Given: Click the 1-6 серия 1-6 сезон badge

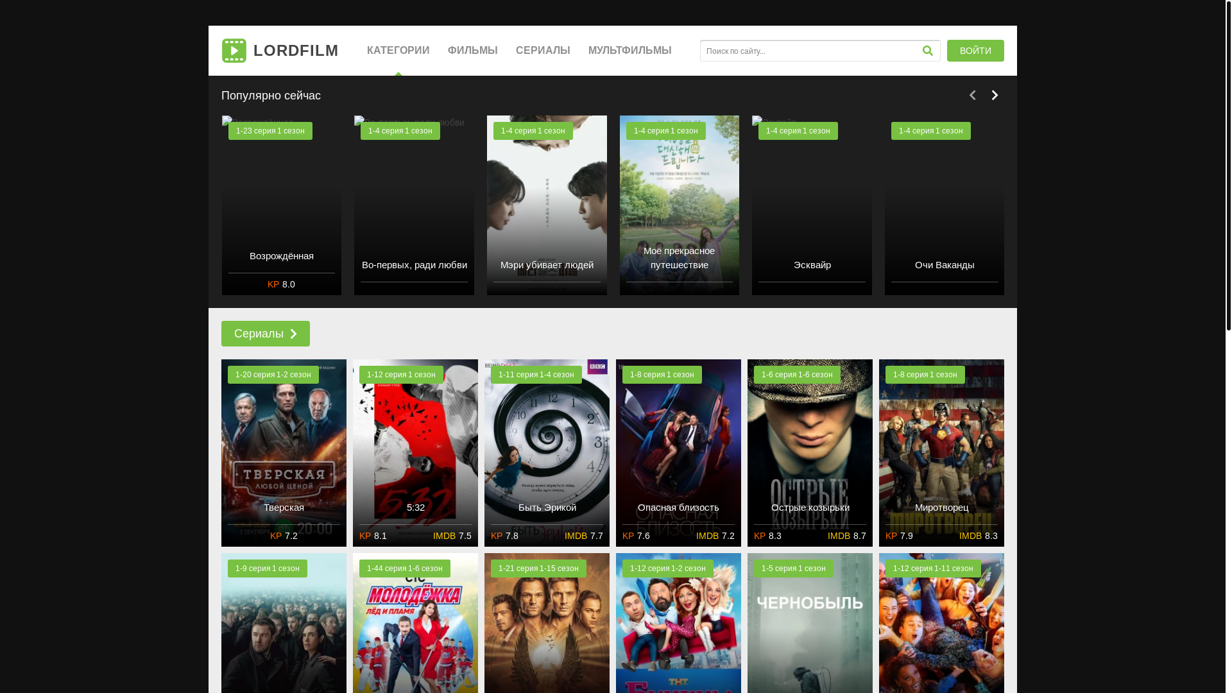Looking at the screenshot, I should (x=797, y=375).
